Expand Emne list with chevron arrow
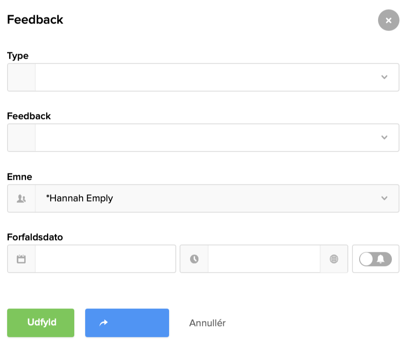The image size is (407, 352). point(384,199)
